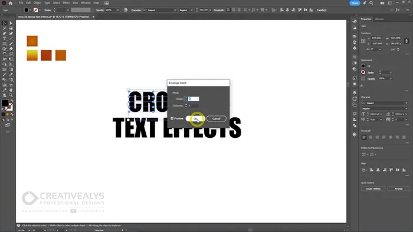413x232 pixels.
Task: Open the Effect menu
Action: pos(66,3)
